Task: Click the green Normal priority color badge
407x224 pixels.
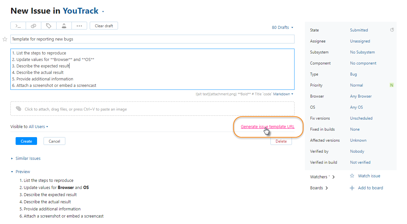Action: click(x=391, y=85)
